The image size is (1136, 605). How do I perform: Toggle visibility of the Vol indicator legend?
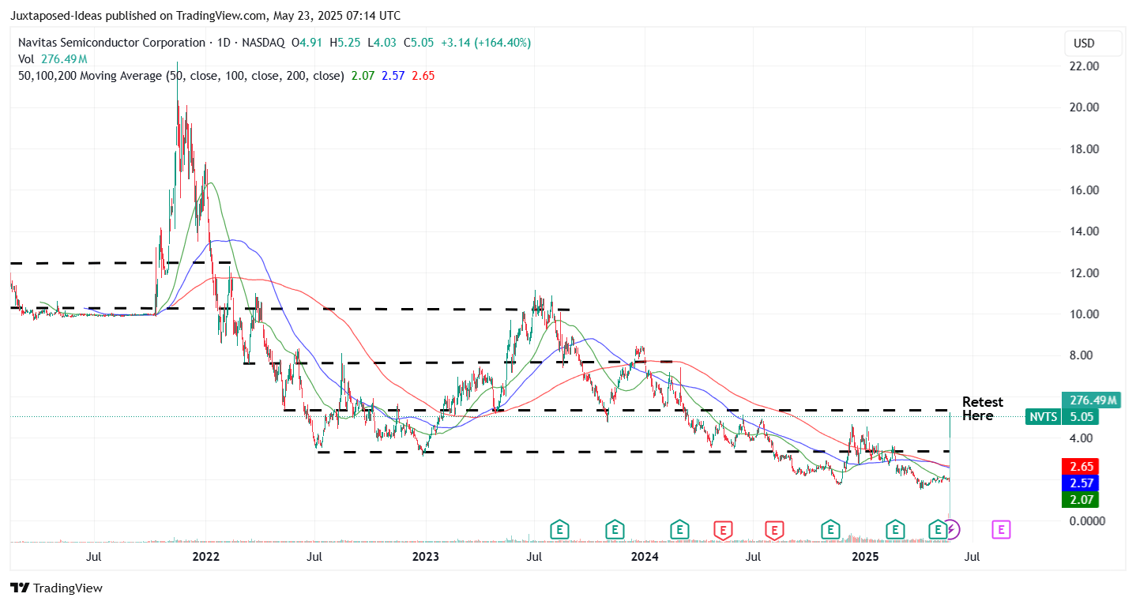pyautogui.click(x=26, y=58)
